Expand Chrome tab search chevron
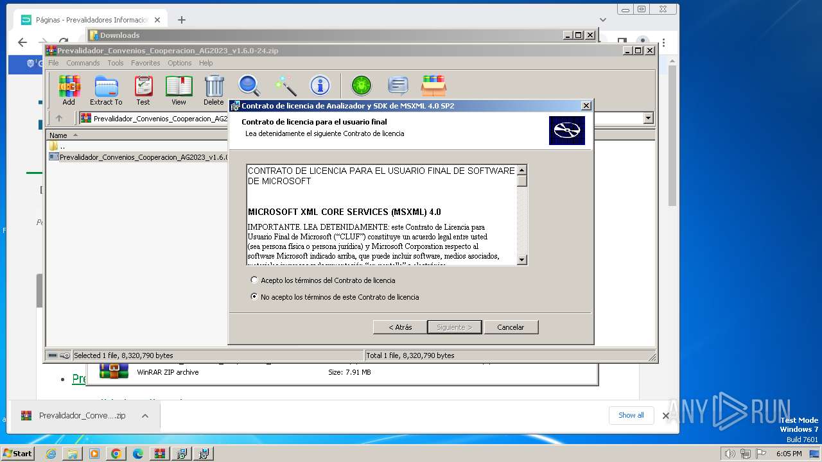The image size is (822, 462). tap(603, 20)
